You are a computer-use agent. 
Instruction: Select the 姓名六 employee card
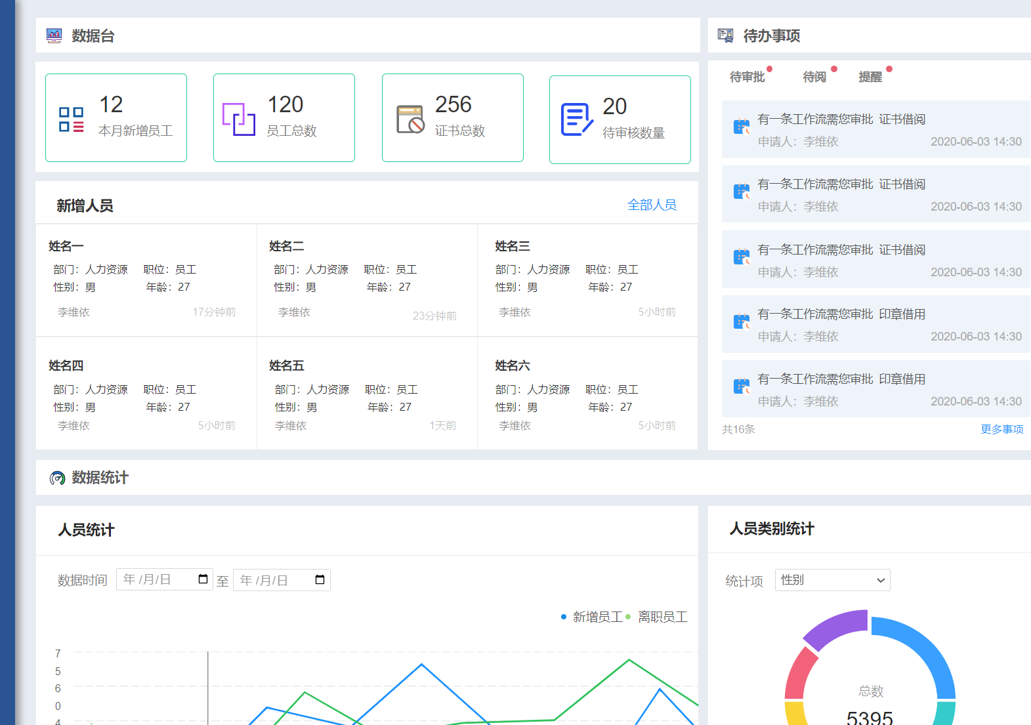pyautogui.click(x=587, y=394)
